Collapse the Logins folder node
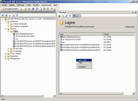138x101 pixels. click(x=8, y=31)
